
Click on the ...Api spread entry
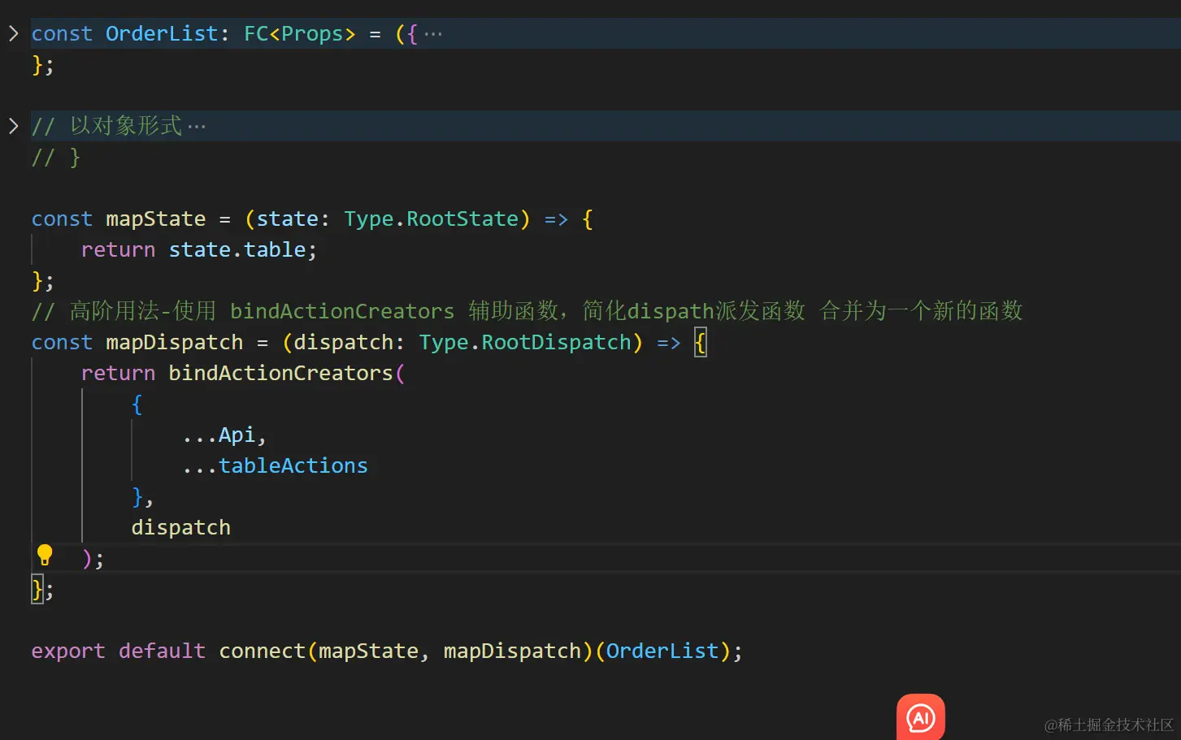click(x=224, y=435)
